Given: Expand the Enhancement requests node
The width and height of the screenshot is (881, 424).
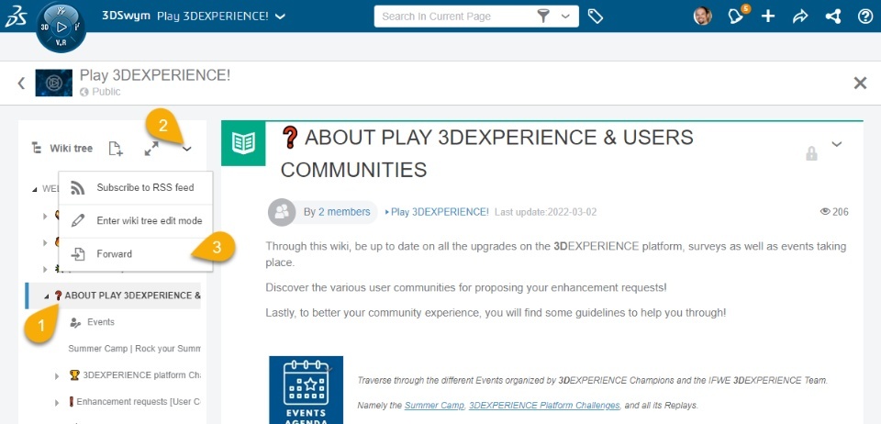Looking at the screenshot, I should coord(57,403).
